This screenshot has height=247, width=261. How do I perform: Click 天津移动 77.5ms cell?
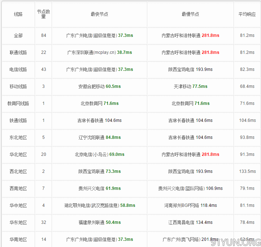(190, 86)
